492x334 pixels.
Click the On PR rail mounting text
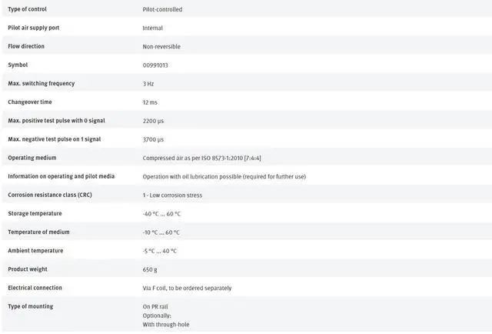coord(155,306)
